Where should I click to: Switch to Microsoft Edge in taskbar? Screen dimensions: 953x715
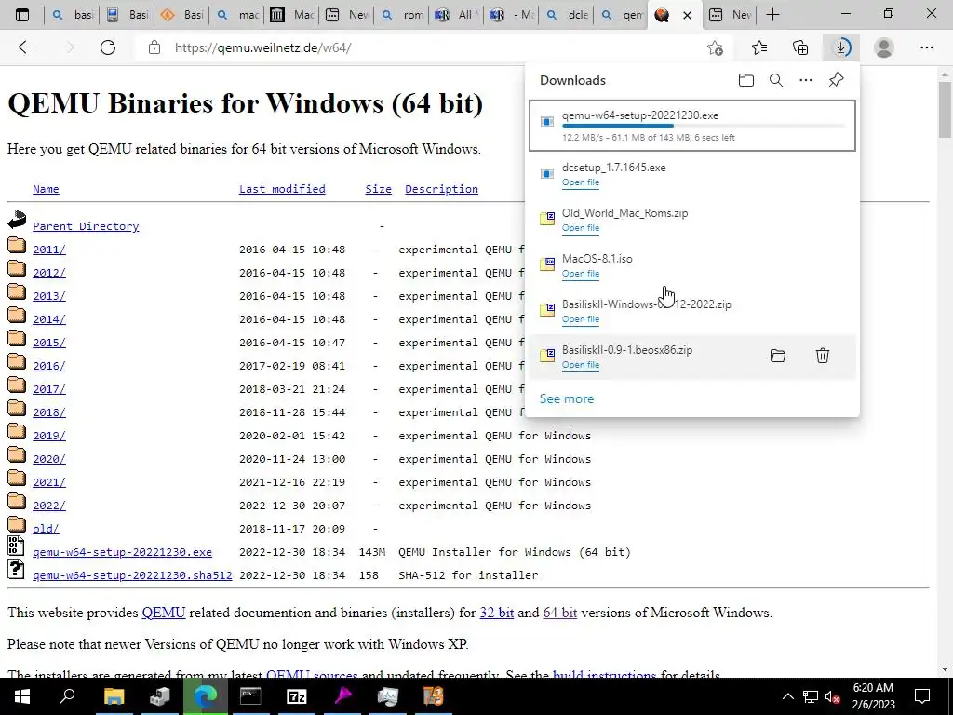pos(205,696)
